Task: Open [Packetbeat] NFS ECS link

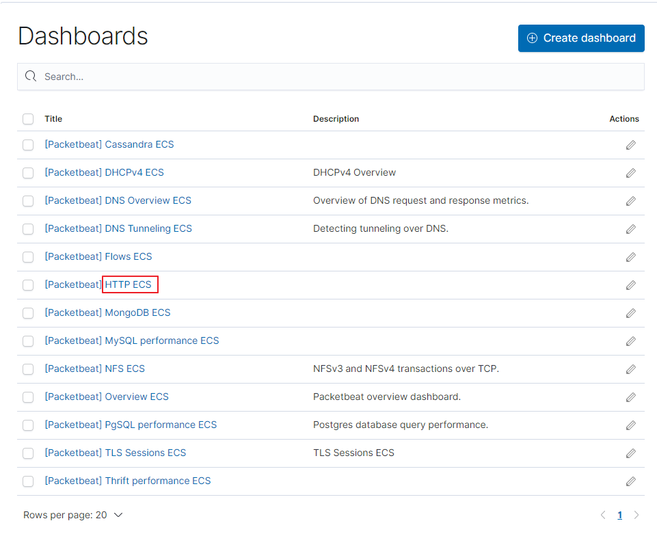Action: pos(95,369)
